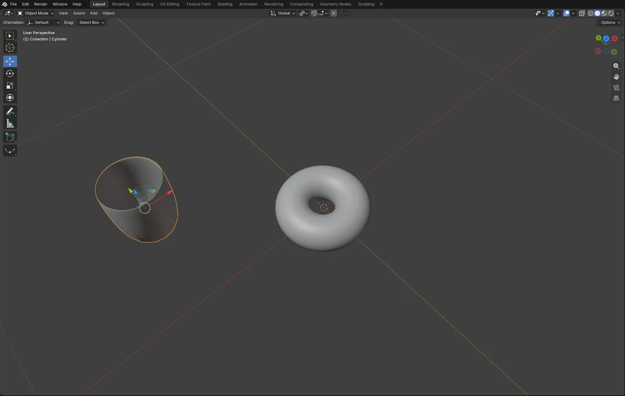Switch to wireframe viewport shading
Image resolution: width=625 pixels, height=396 pixels.
pos(590,13)
